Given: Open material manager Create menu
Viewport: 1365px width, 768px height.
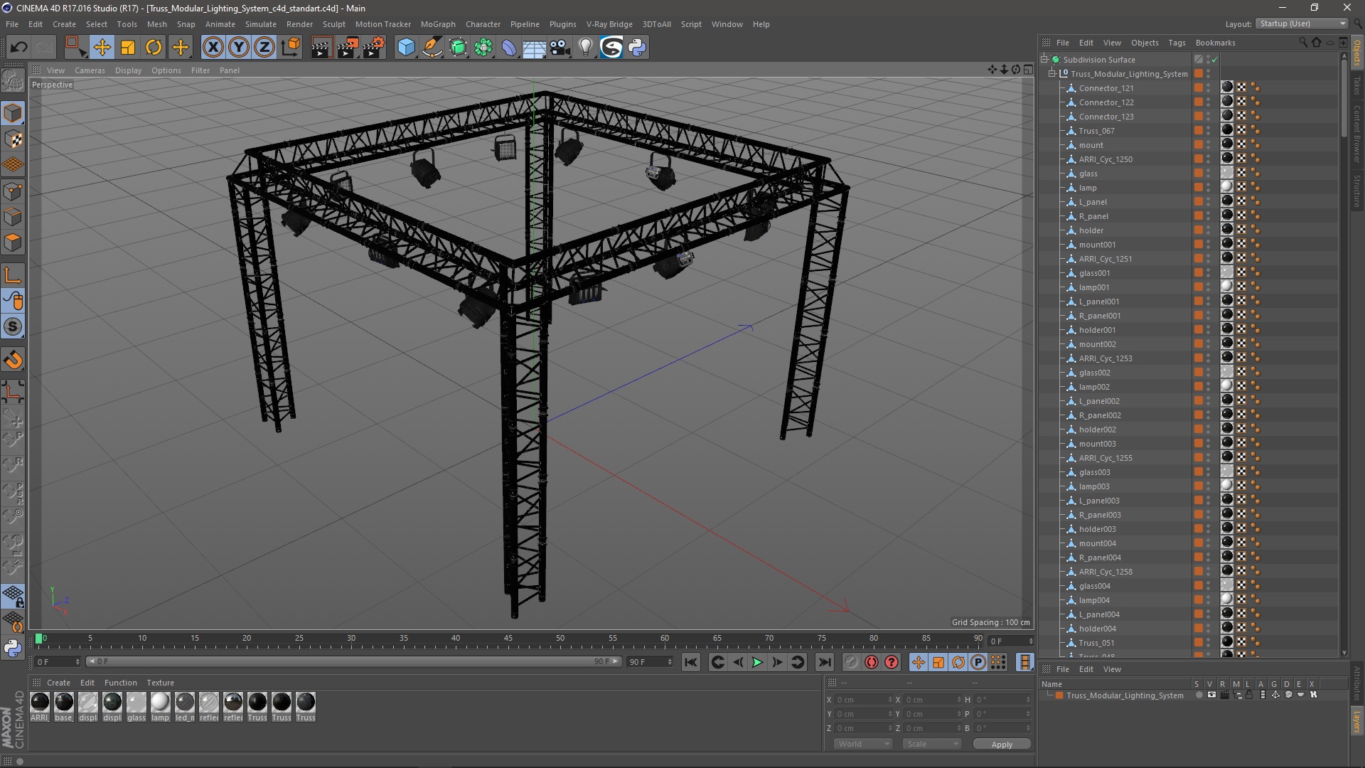Looking at the screenshot, I should click(x=58, y=683).
